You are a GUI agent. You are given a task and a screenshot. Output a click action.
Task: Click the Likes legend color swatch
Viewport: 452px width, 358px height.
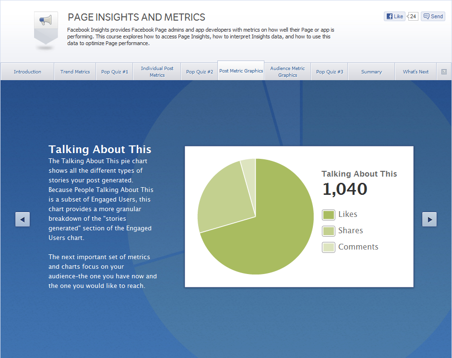pos(329,215)
